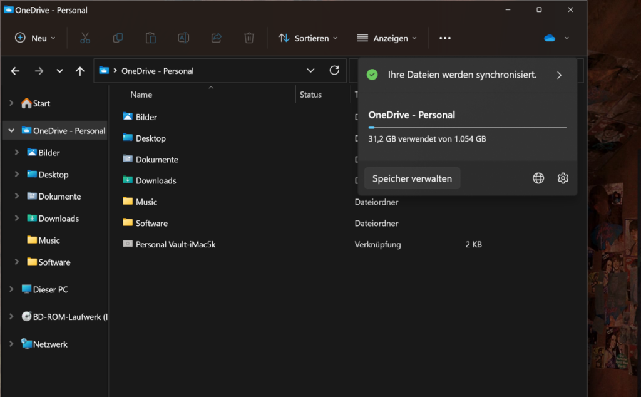The width and height of the screenshot is (641, 397).
Task: Select Software folder in file list
Action: coord(151,223)
